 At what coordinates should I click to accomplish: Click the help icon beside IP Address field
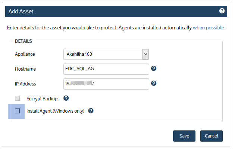154,83
